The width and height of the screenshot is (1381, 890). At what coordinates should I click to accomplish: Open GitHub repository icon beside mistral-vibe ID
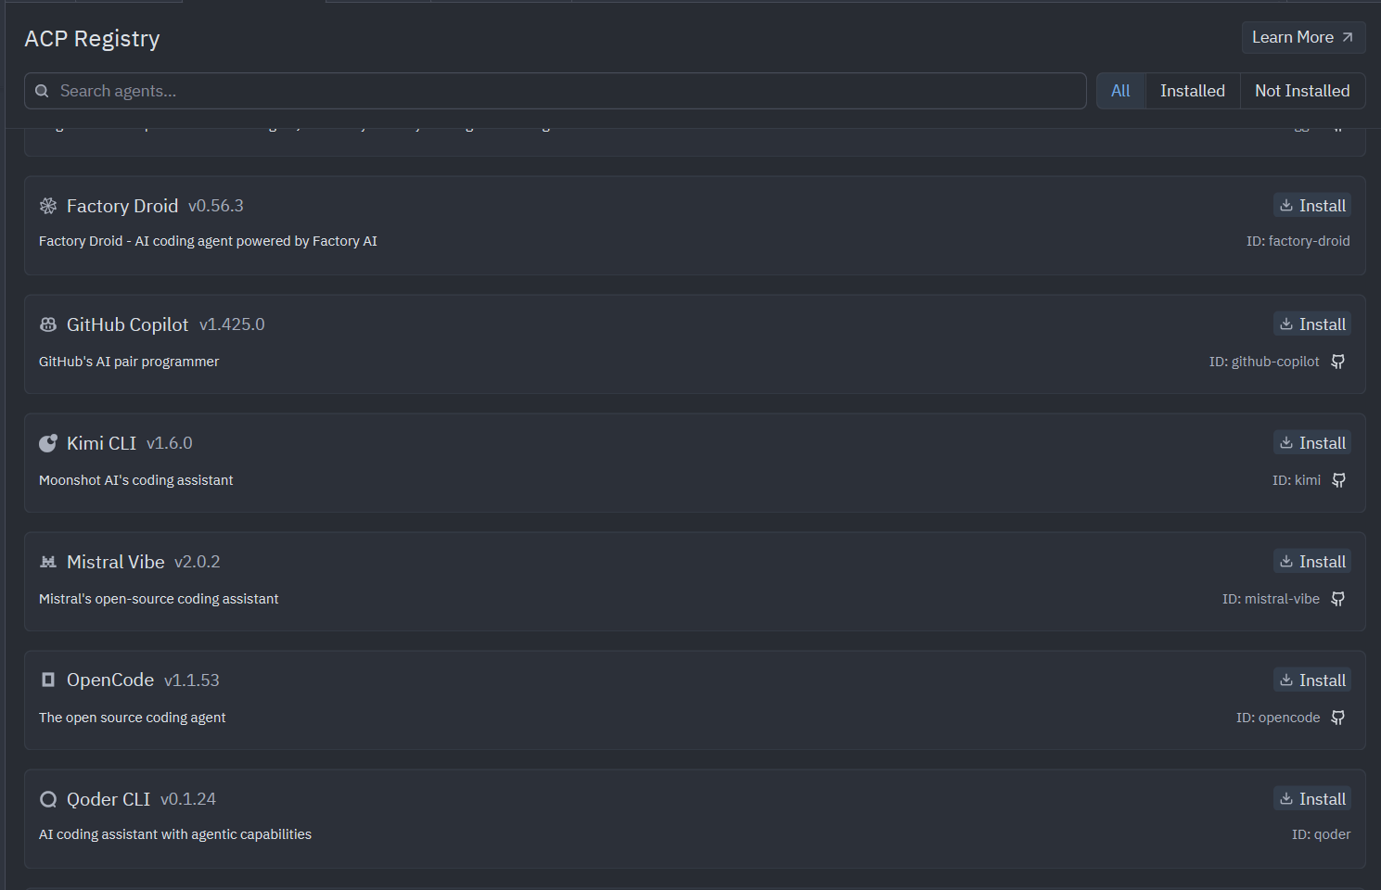pos(1337,599)
